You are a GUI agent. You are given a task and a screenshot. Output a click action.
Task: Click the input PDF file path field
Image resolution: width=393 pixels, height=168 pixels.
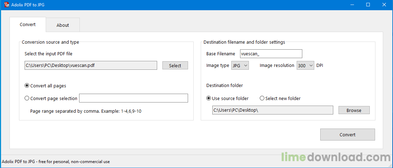point(91,66)
